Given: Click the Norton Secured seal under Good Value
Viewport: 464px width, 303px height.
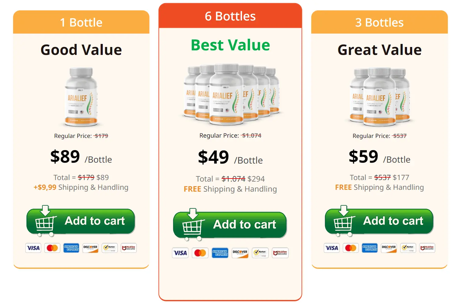Looking at the screenshot, I should click(x=109, y=248).
